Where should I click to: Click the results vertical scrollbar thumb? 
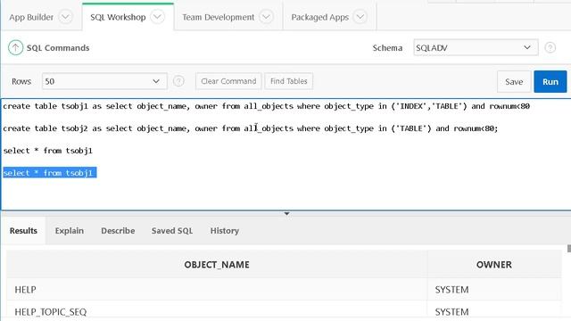(569, 249)
